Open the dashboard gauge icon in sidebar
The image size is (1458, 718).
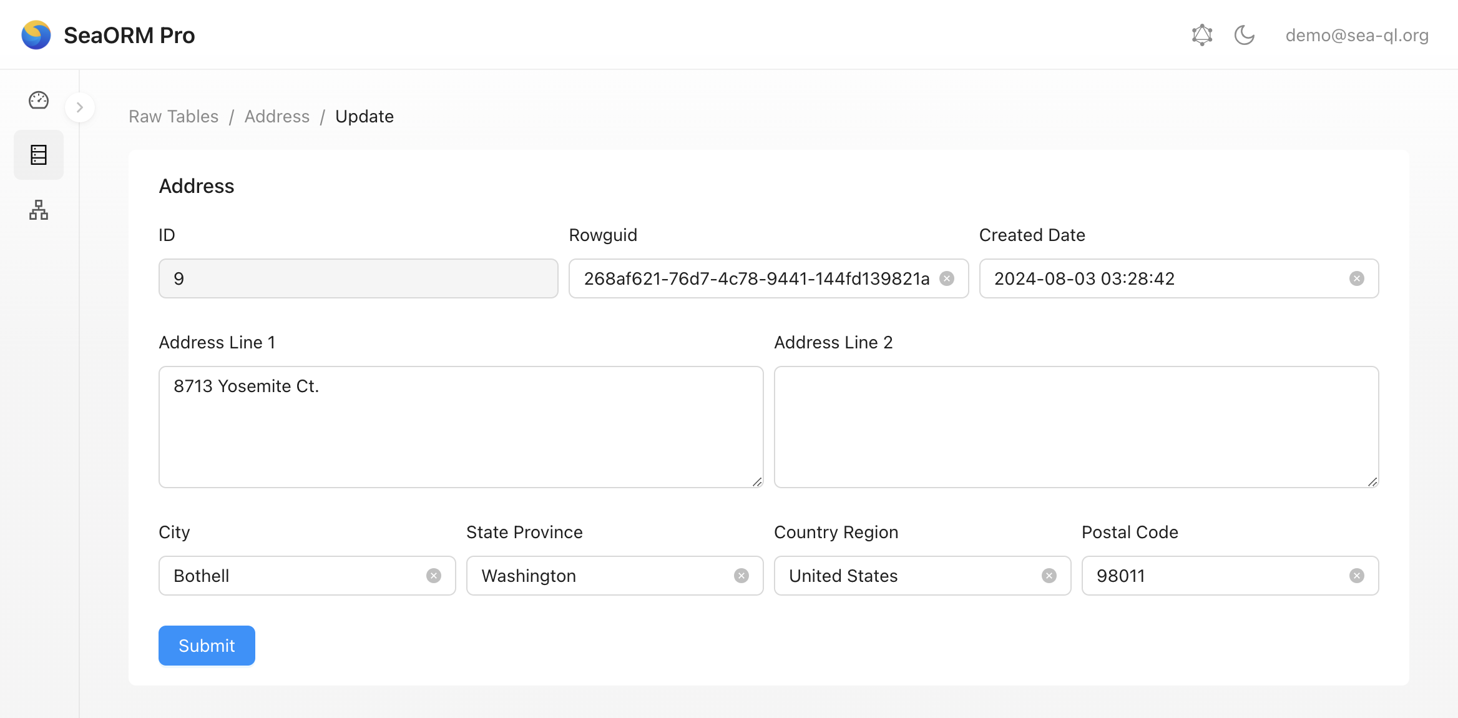tap(39, 100)
